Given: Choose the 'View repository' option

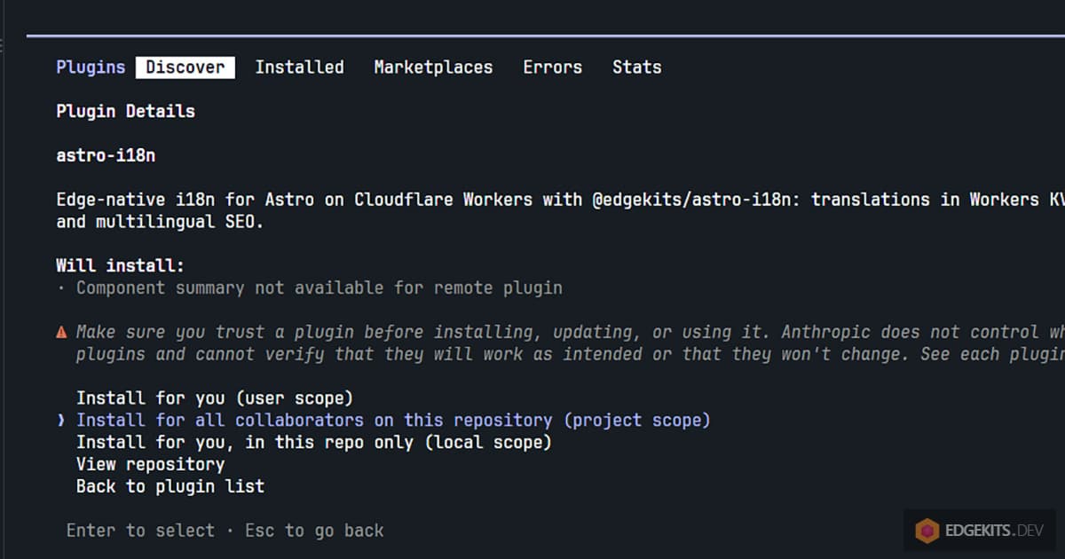Looking at the screenshot, I should click(x=150, y=464).
